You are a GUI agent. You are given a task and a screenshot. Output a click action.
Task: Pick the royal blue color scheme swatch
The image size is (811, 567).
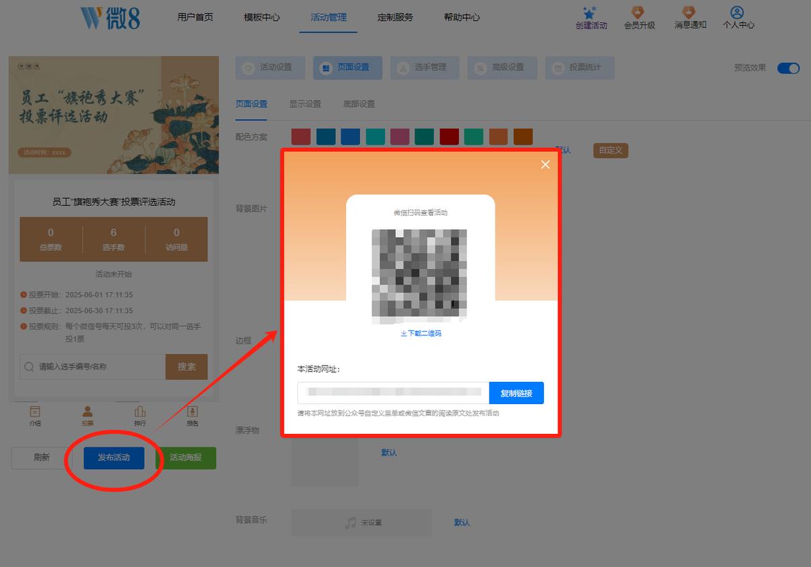[x=351, y=137]
